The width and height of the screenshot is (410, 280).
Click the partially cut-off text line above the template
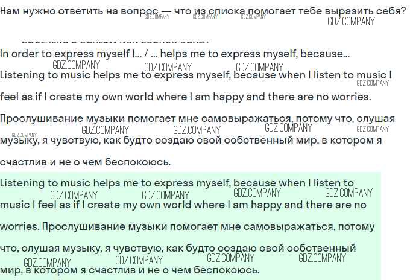coord(115,42)
